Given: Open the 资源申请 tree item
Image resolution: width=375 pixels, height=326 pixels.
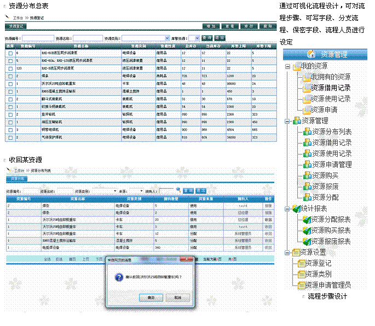Looking at the screenshot, I should [324, 110].
